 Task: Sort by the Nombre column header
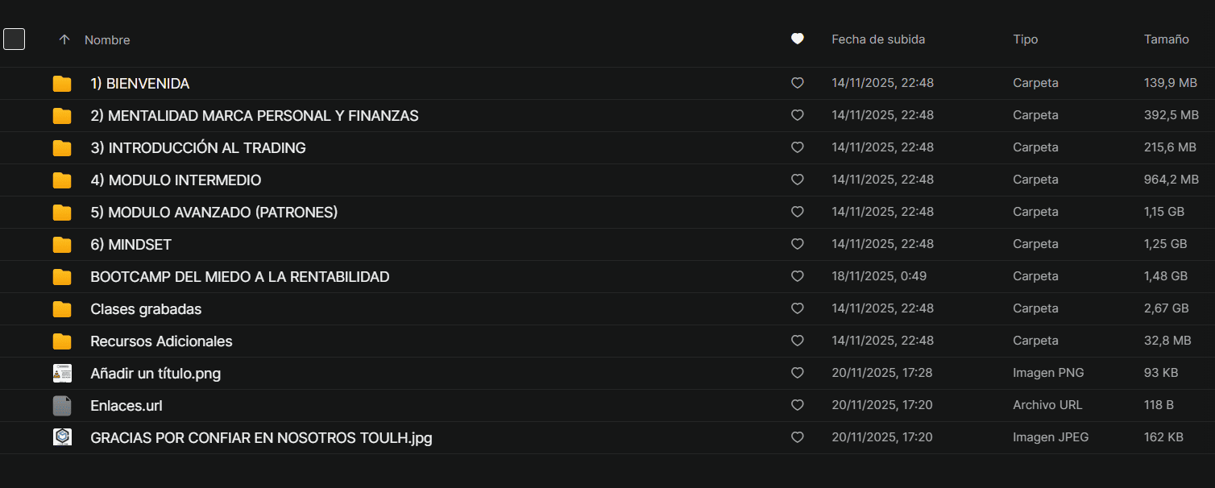point(107,40)
